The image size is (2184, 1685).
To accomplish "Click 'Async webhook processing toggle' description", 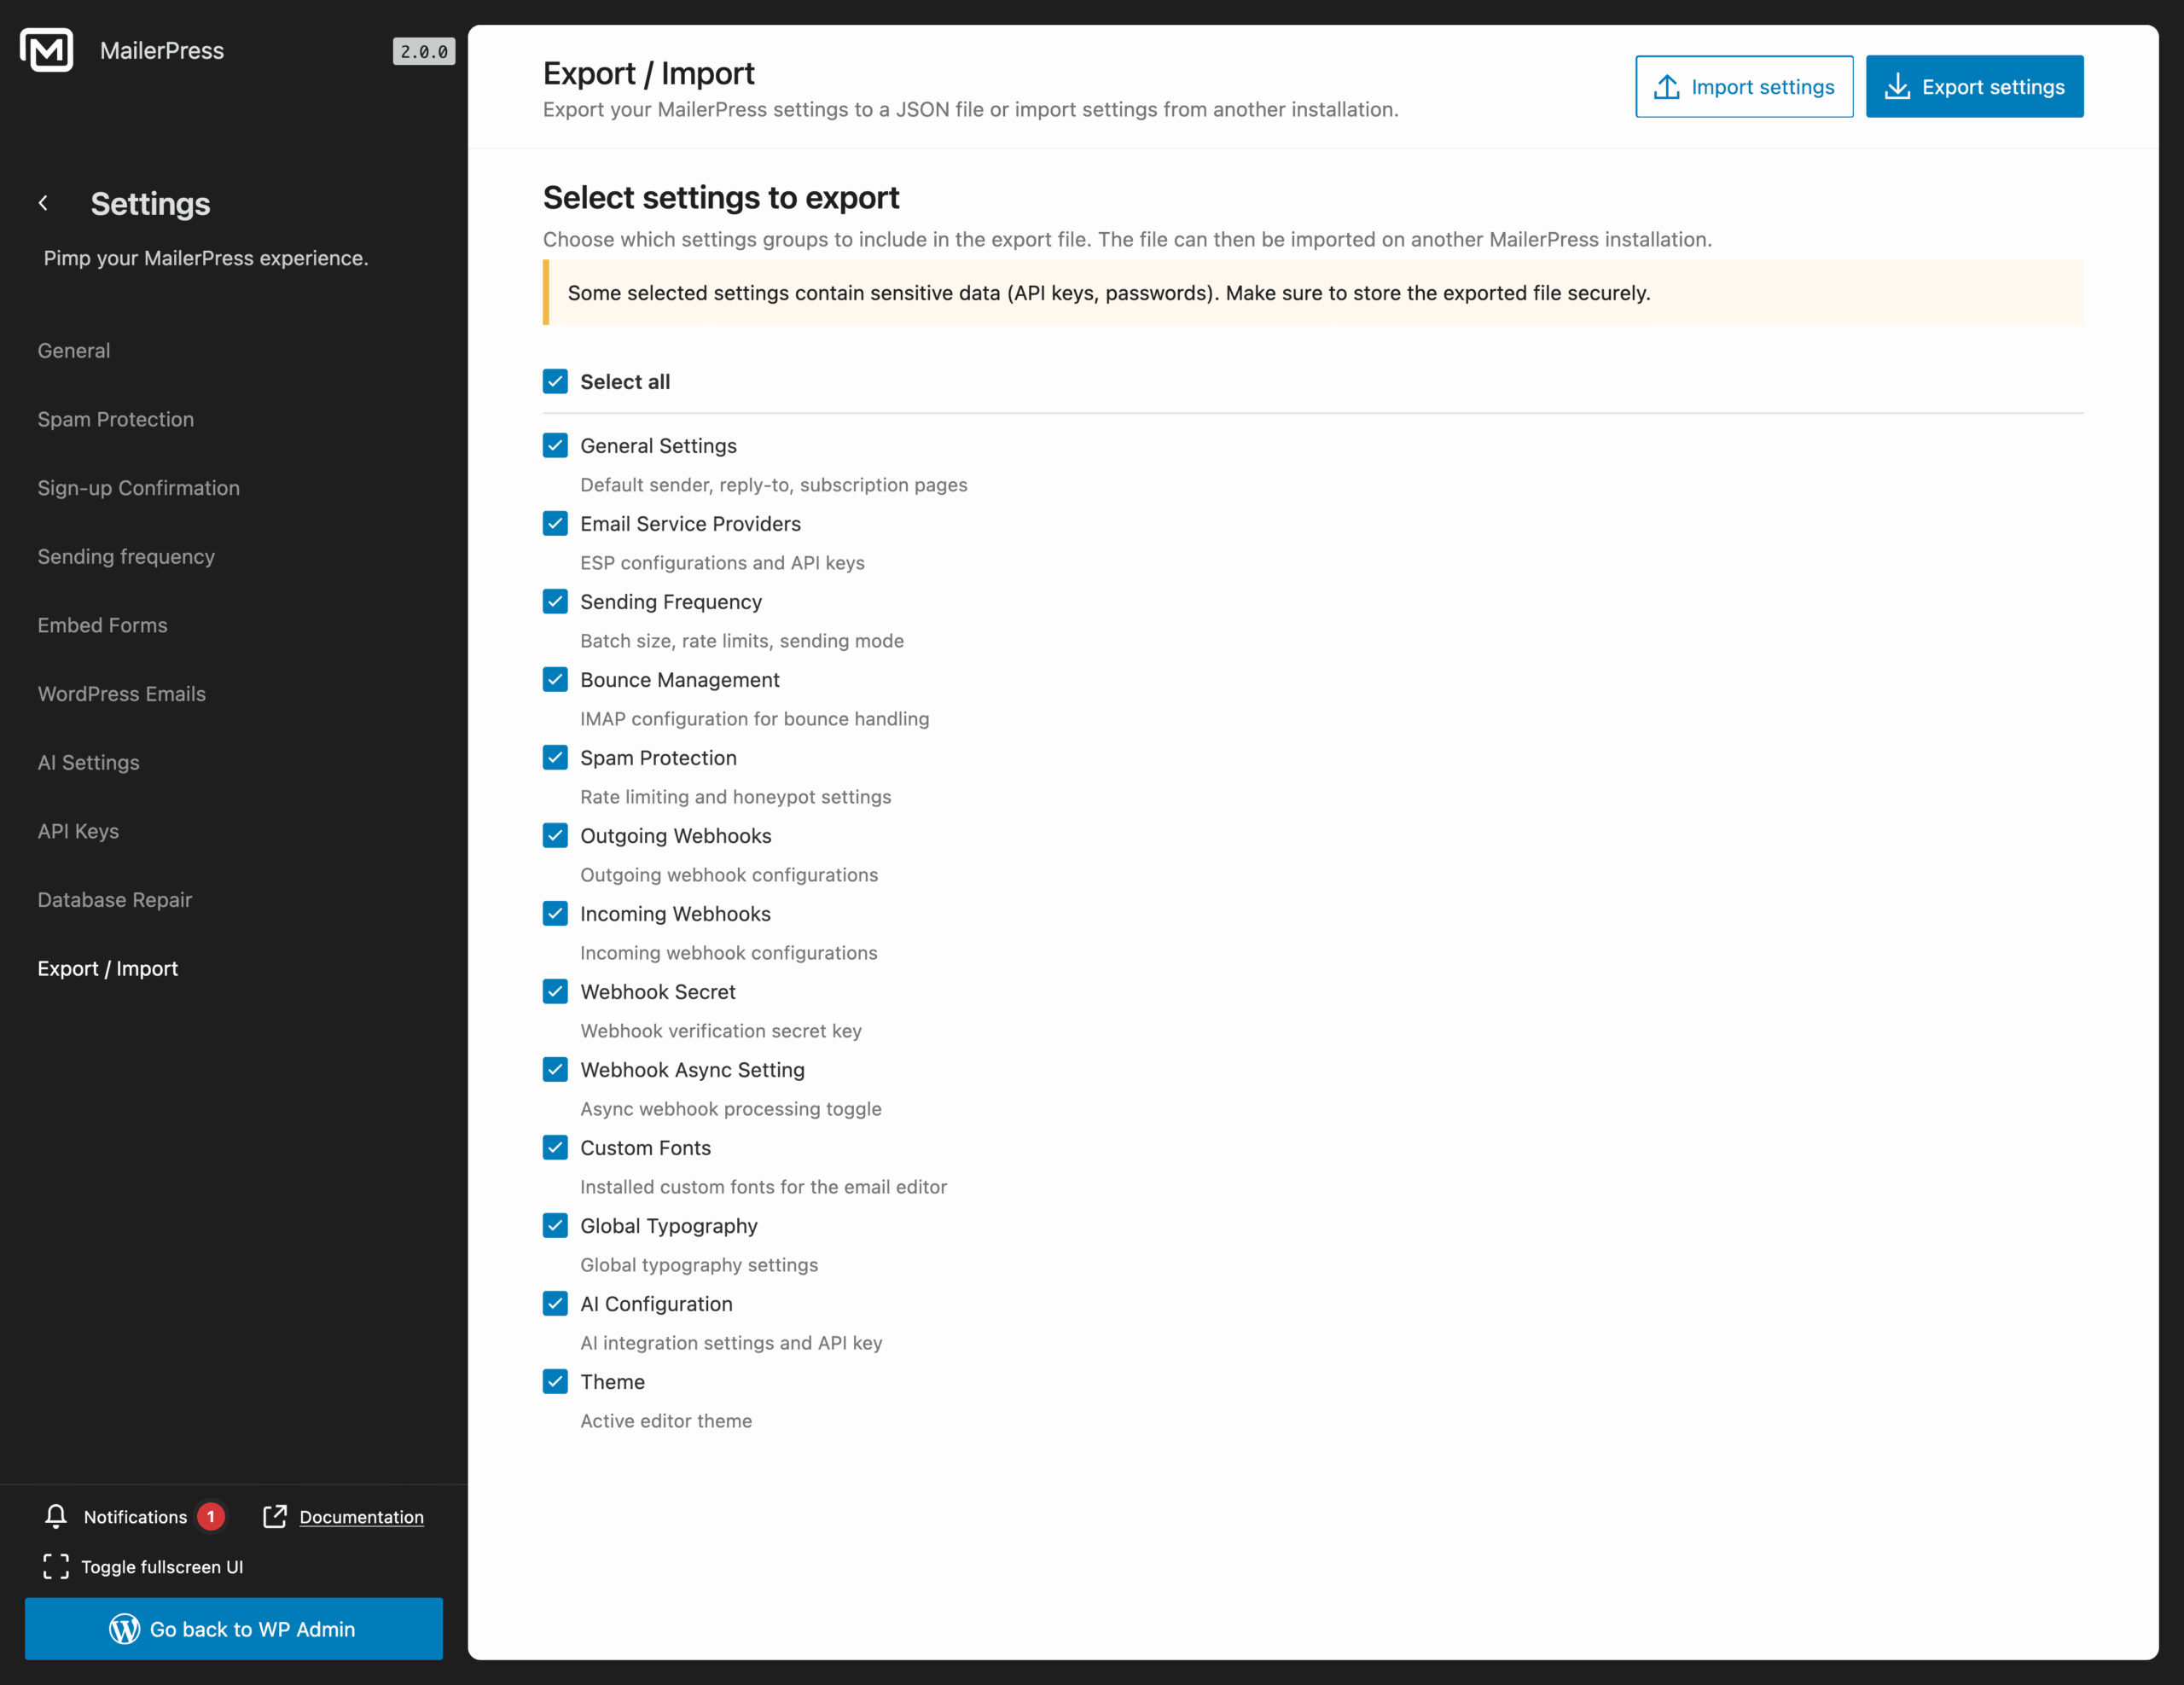I will tap(730, 1109).
